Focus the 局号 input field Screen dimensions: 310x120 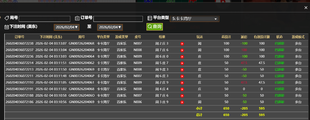[45, 19]
